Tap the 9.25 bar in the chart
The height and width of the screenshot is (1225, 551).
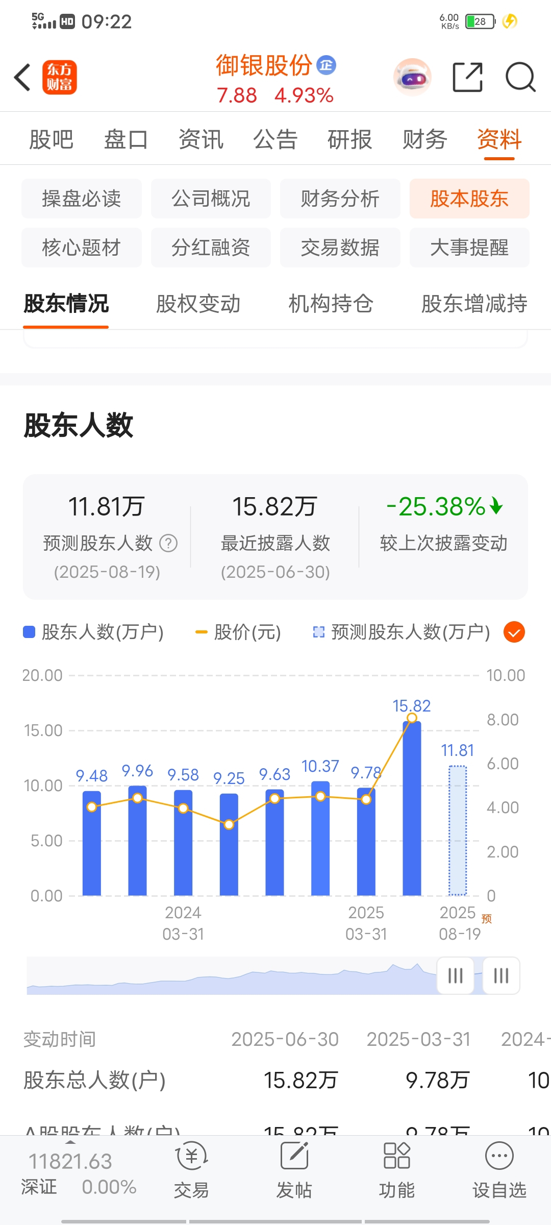229,844
